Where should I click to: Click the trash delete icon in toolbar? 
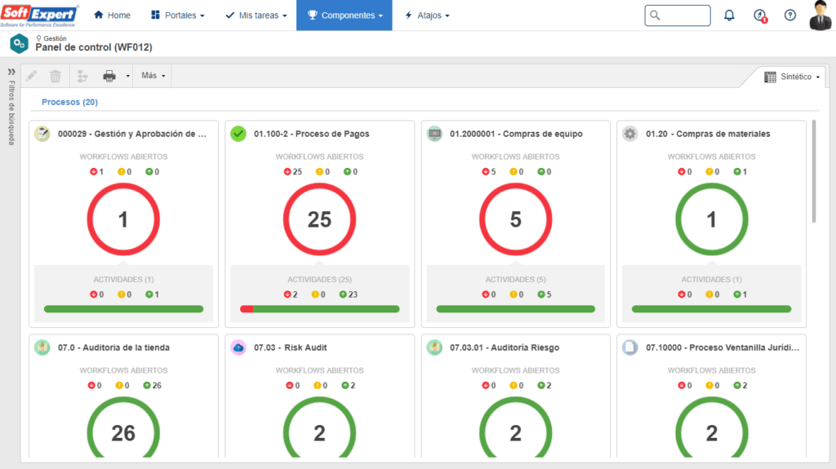pos(56,76)
